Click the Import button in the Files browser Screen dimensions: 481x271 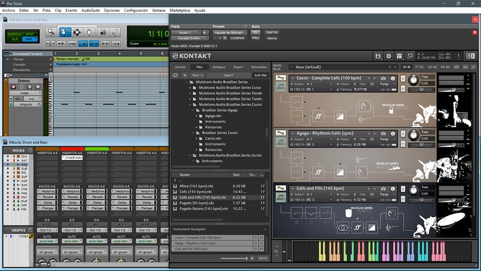coord(228,75)
